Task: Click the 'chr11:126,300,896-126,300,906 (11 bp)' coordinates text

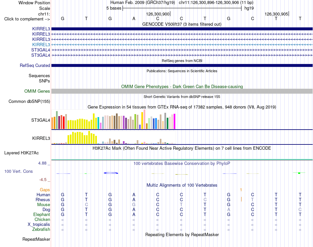Action: point(216,3)
